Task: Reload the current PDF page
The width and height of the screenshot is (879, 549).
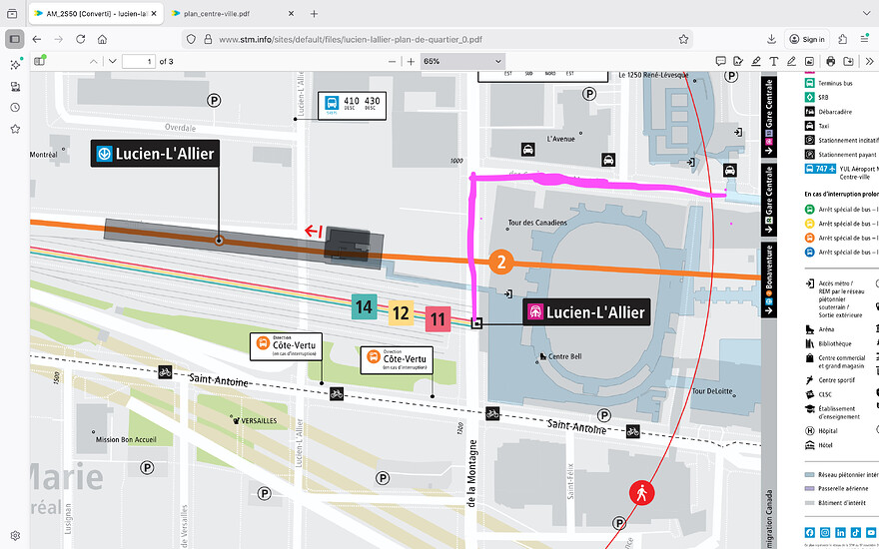Action: click(80, 39)
